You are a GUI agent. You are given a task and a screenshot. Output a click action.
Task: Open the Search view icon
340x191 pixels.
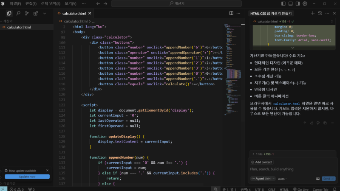(x=18, y=14)
